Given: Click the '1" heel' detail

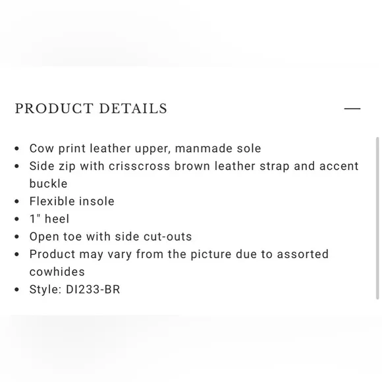Looking at the screenshot, I should (49, 219).
